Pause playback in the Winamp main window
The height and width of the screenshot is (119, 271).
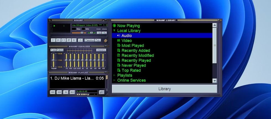64,40
